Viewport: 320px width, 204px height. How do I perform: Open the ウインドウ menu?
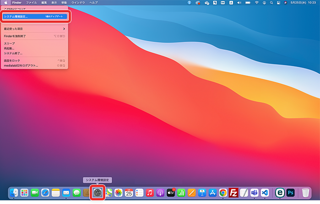click(78, 3)
